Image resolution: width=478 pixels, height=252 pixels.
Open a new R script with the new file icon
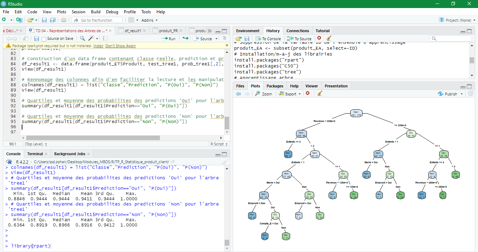tap(4, 20)
